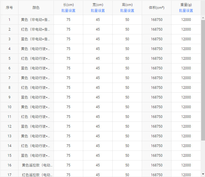Select color cell 红色（电动行驶+... in row 11
This screenshot has height=177, width=205.
[35, 117]
